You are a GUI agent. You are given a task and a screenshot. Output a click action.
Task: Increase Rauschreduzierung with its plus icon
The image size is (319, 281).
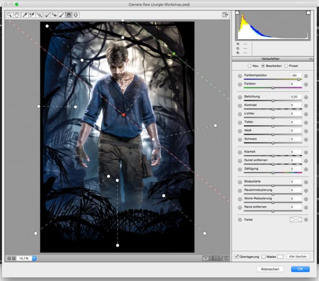coord(306,191)
